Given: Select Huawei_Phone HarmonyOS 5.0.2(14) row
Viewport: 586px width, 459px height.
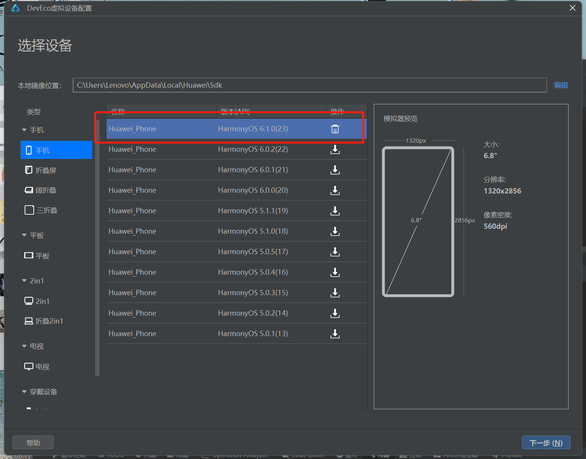Looking at the screenshot, I should pyautogui.click(x=237, y=313).
